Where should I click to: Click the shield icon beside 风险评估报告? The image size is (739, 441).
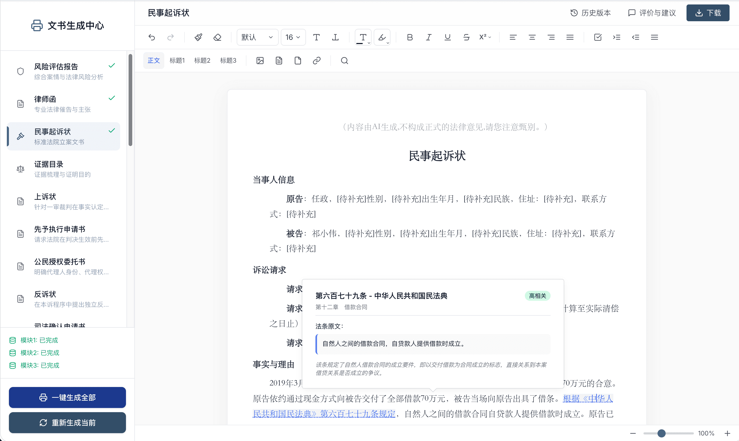(x=20, y=71)
